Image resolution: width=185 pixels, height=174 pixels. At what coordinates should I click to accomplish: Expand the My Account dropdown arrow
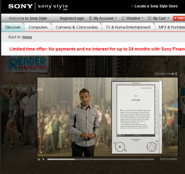coord(116,18)
